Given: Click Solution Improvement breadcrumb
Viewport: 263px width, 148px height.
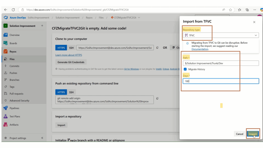Looking at the screenshot, I should tap(68, 17).
